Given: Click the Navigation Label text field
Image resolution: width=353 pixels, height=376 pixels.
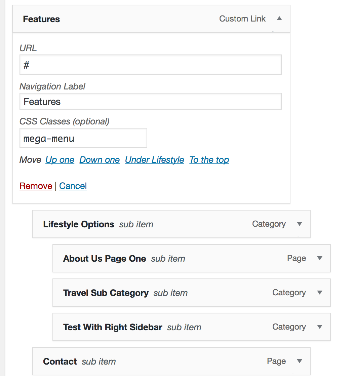Looking at the screenshot, I should point(150,102).
